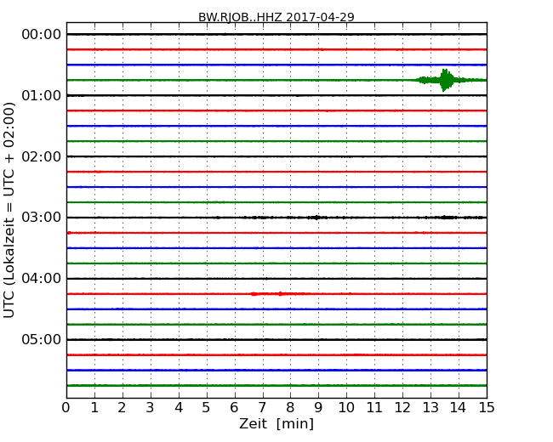
Task: Click the 7 tick on the minute axis
Action: 262,408
